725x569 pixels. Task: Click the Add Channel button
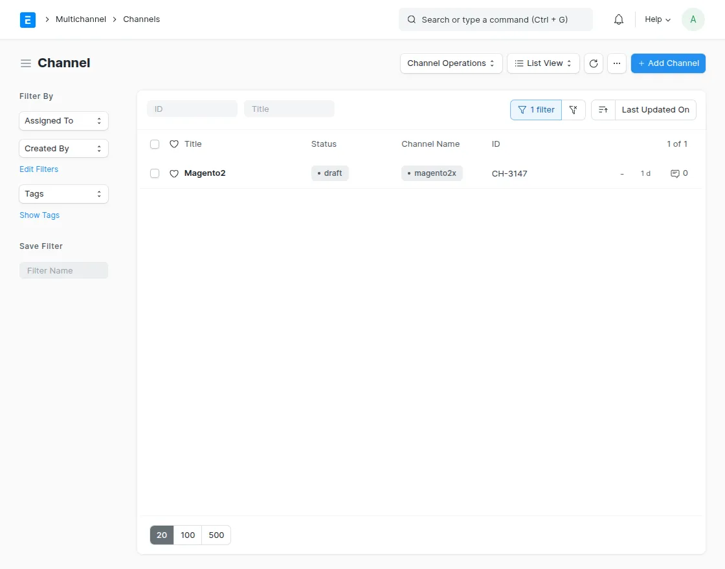[x=668, y=63]
